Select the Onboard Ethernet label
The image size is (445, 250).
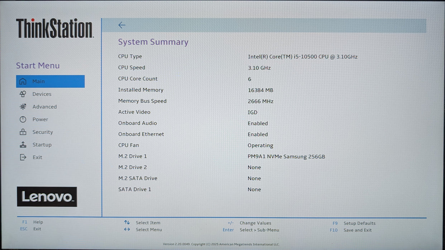pyautogui.click(x=141, y=134)
